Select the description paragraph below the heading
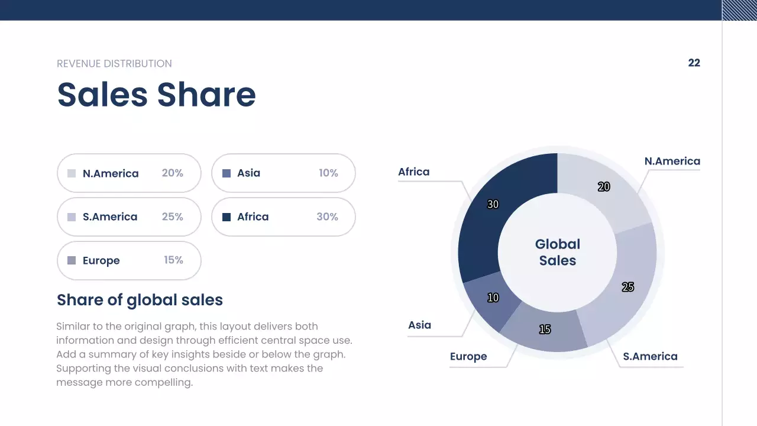Screen dimensions: 757x426 pyautogui.click(x=204, y=354)
